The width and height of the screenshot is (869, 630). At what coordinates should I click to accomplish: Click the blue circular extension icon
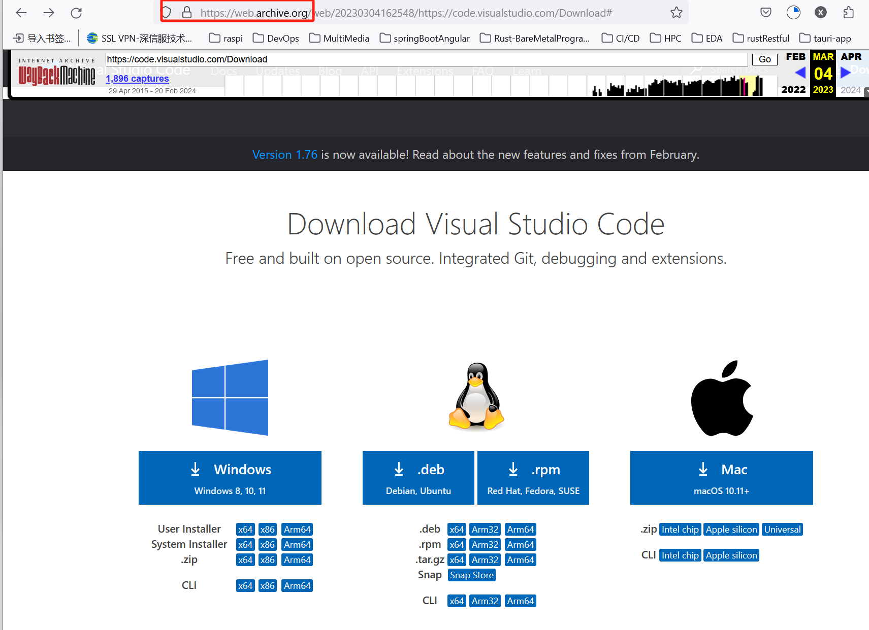tap(793, 13)
